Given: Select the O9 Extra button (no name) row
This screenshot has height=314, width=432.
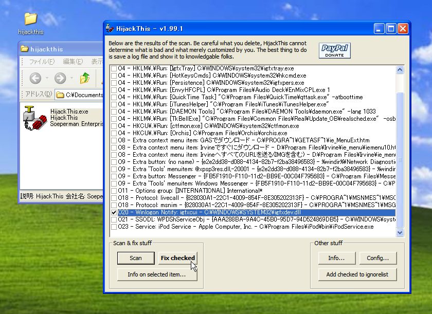Looking at the screenshot, I should 253,162.
